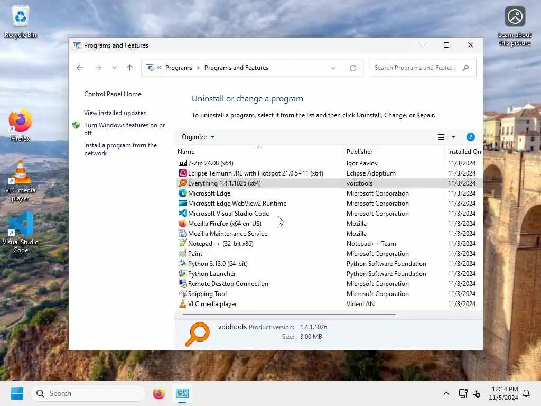This screenshot has height=406, width=541.
Task: Click Learn about this picture icon
Action: 515,26
